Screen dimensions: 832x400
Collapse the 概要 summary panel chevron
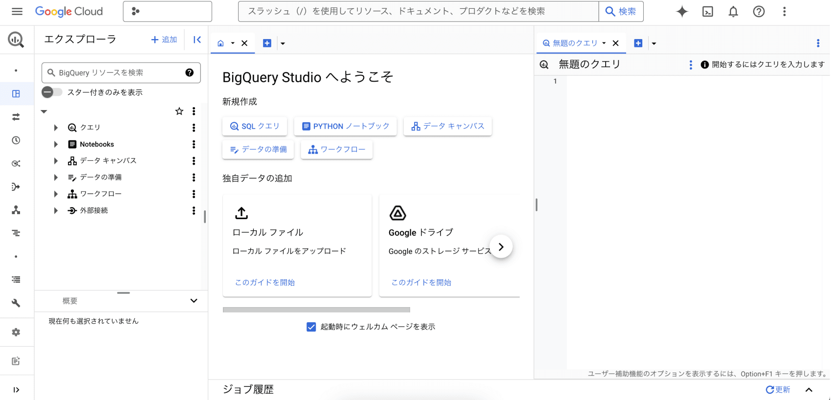click(194, 301)
